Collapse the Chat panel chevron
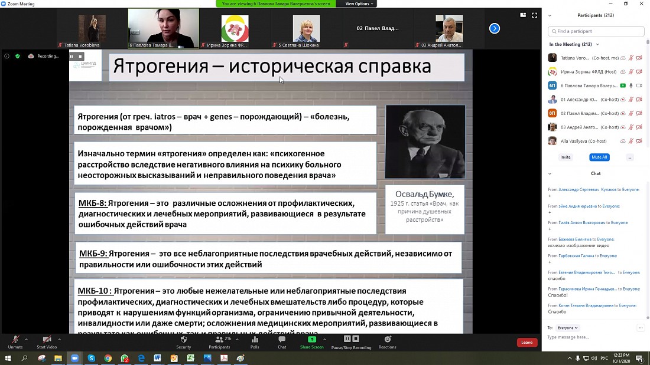 pos(550,174)
